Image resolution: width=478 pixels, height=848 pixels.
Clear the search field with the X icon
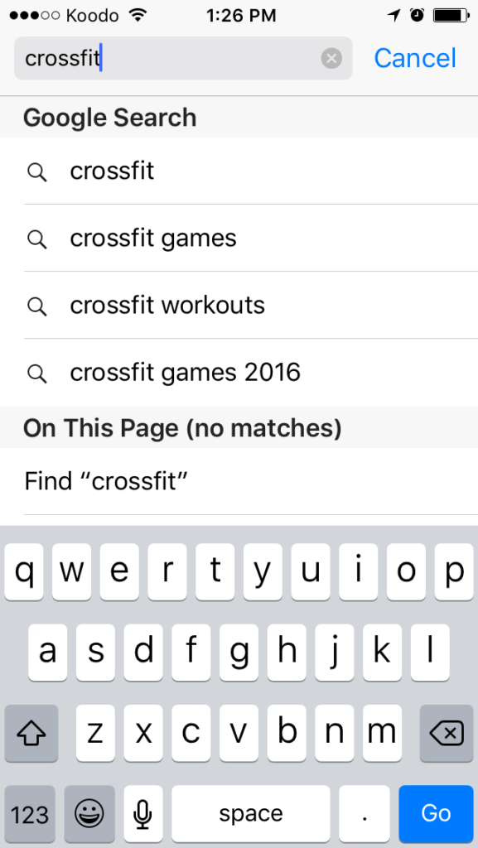coord(331,58)
